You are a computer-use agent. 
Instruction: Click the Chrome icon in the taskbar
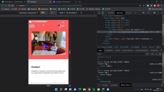(89, 89)
